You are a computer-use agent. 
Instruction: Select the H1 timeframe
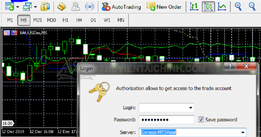pos(65,20)
